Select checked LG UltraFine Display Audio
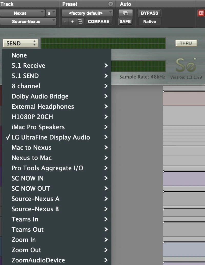 coord(57,137)
